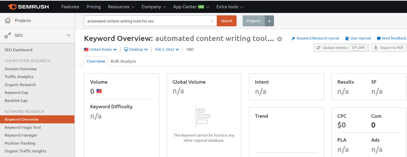The width and height of the screenshot is (407, 157).
Task: Open Backlink Gap in sidebar
Action: pyautogui.click(x=16, y=101)
